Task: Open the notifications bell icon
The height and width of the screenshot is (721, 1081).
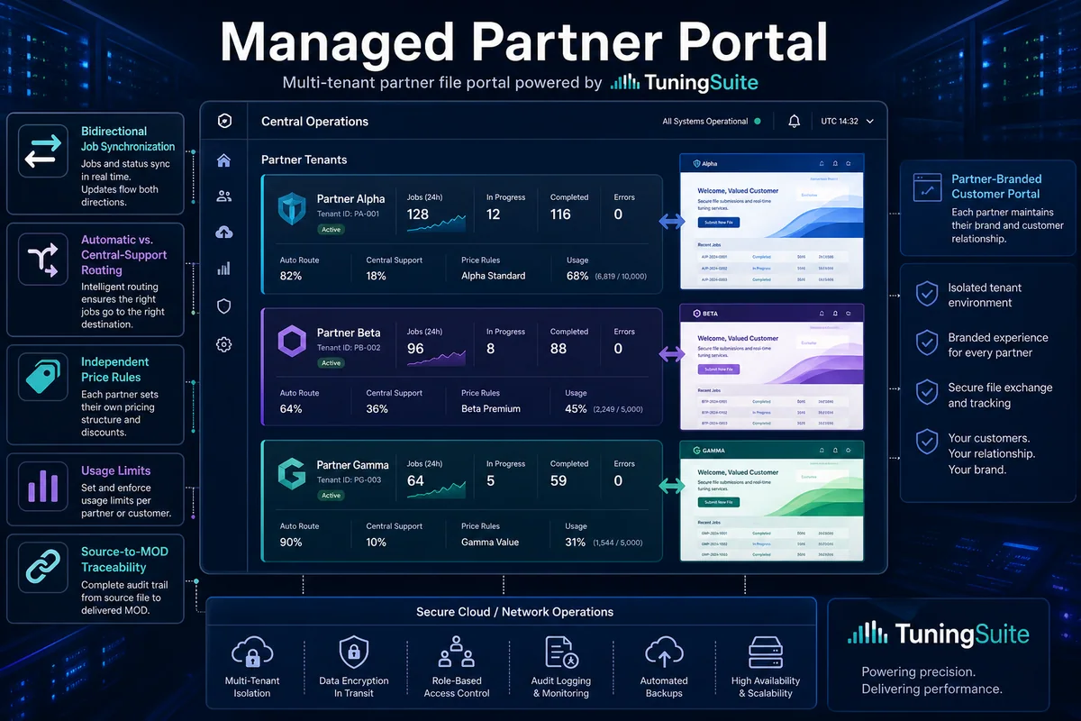Action: click(x=794, y=121)
